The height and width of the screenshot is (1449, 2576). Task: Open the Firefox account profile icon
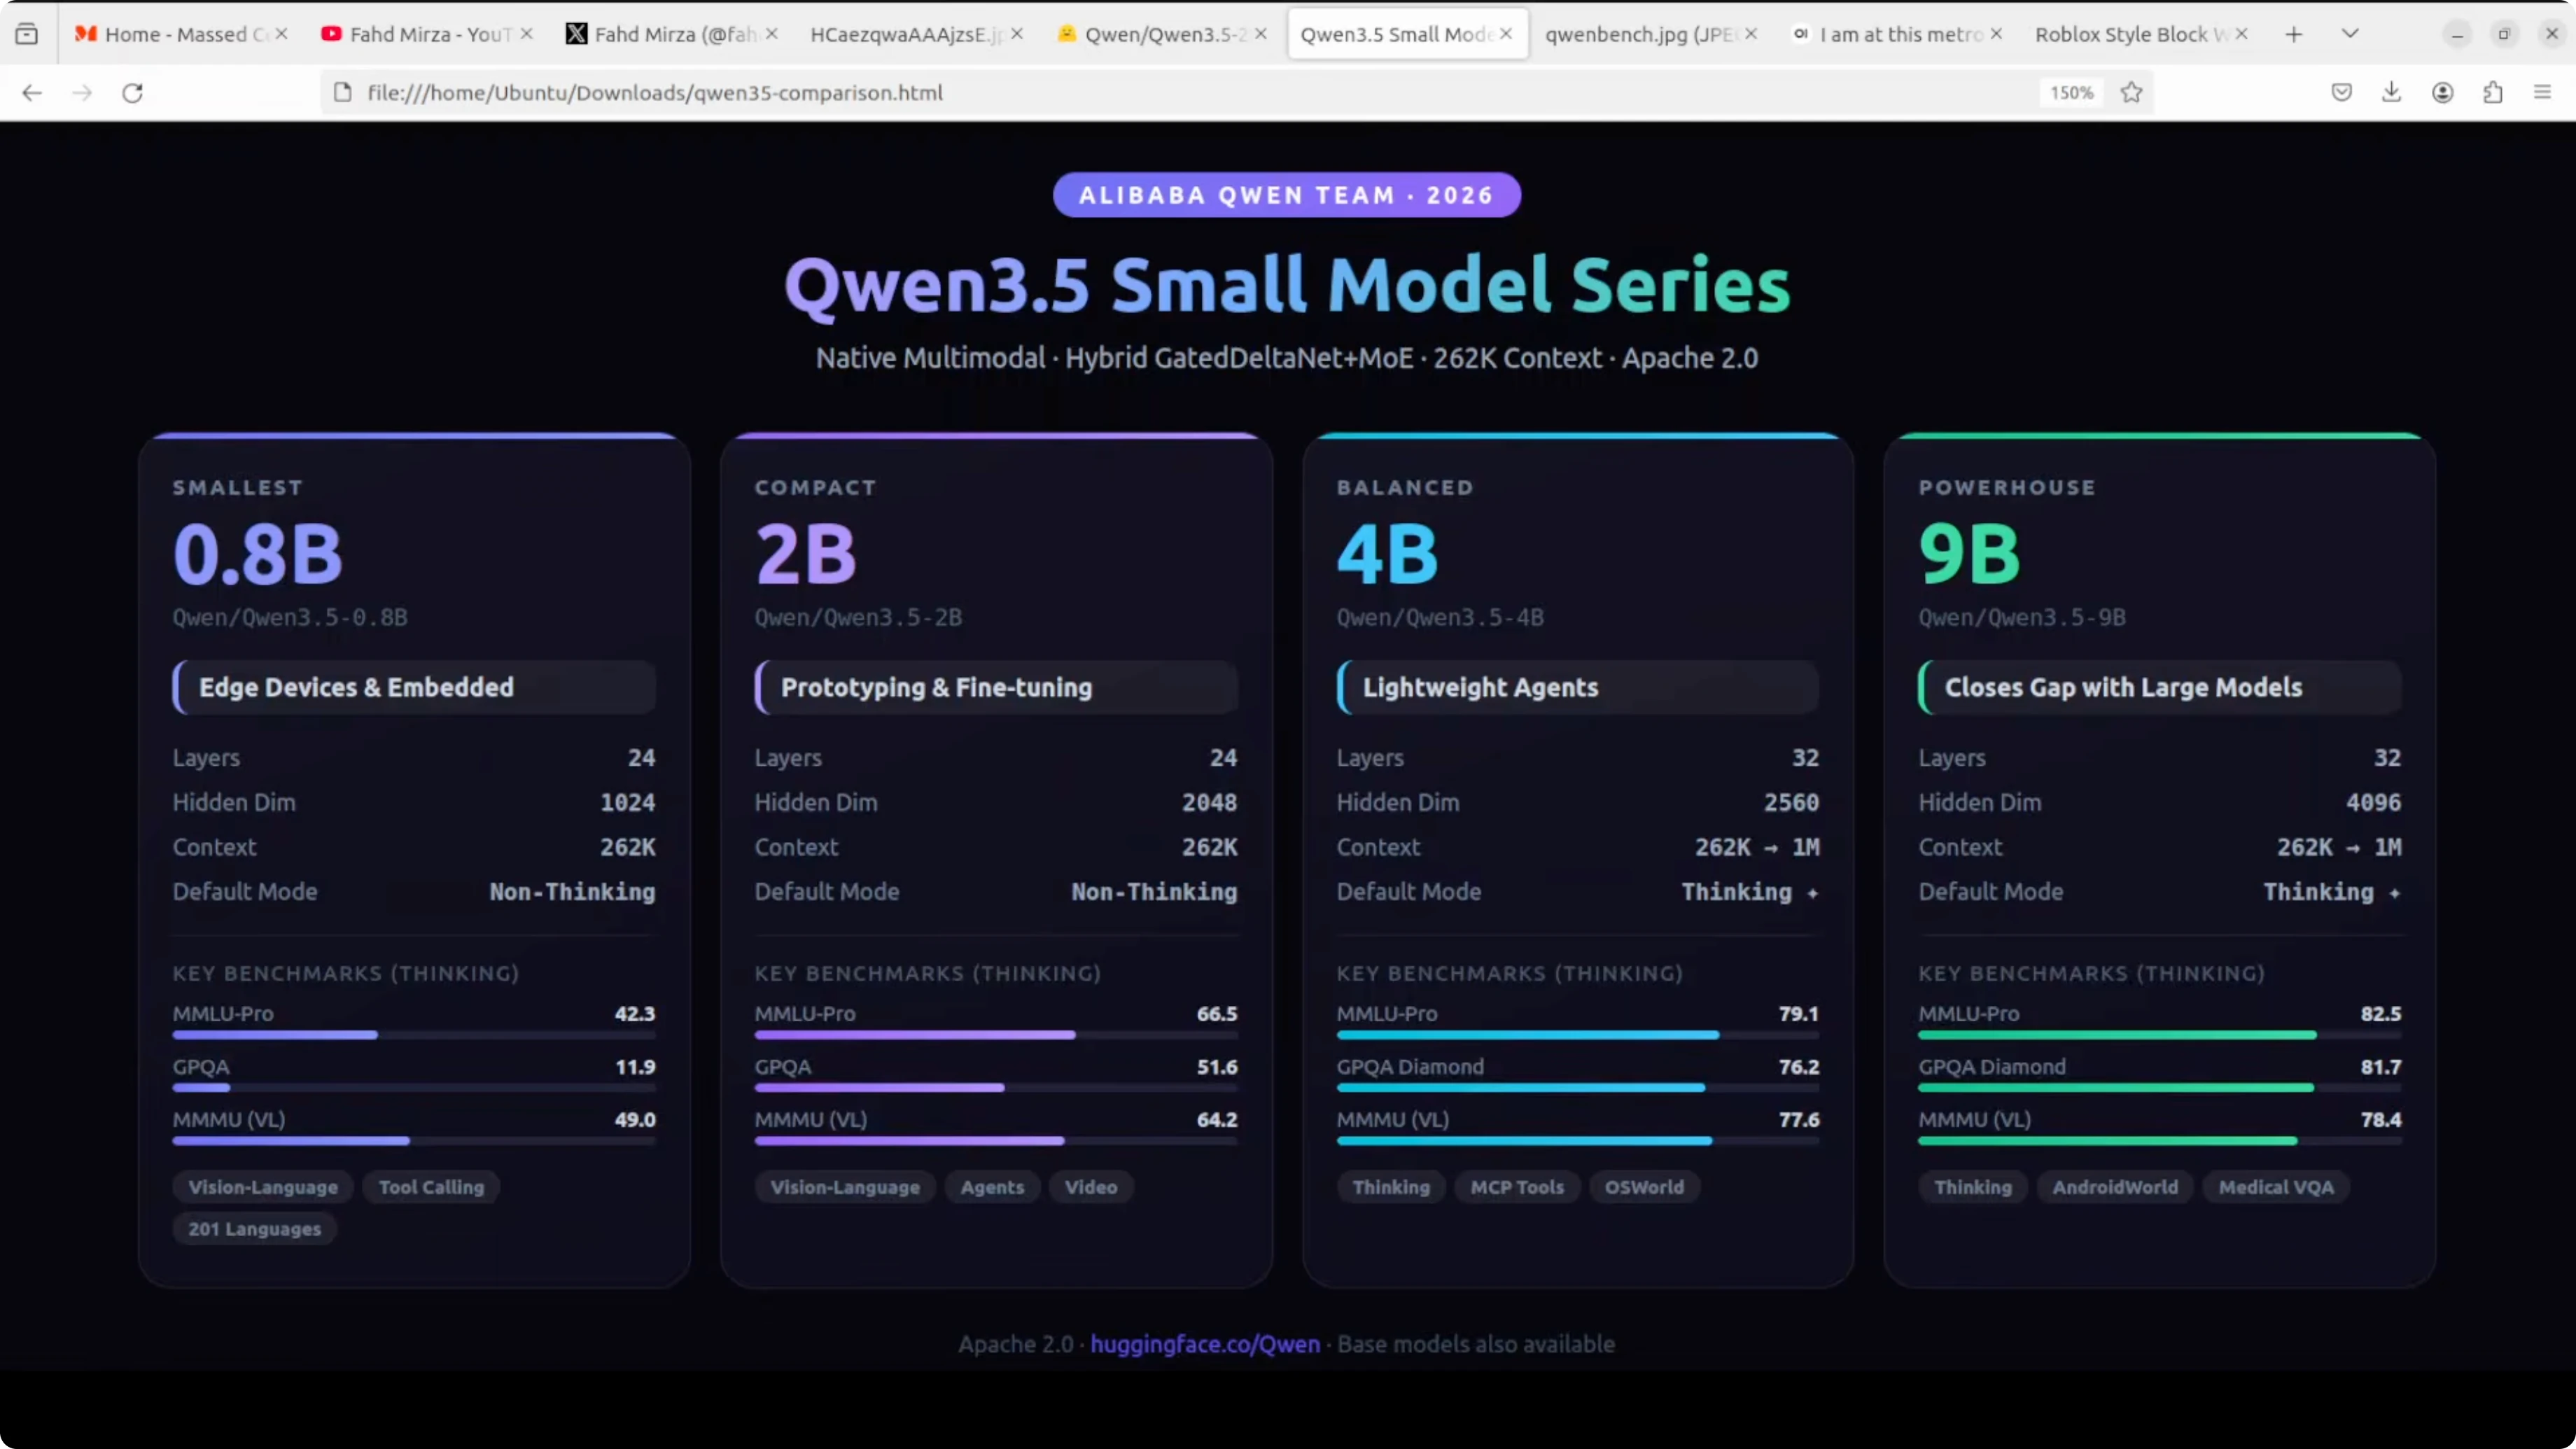tap(2442, 93)
